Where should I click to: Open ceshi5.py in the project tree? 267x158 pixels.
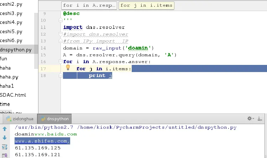tap(11, 32)
